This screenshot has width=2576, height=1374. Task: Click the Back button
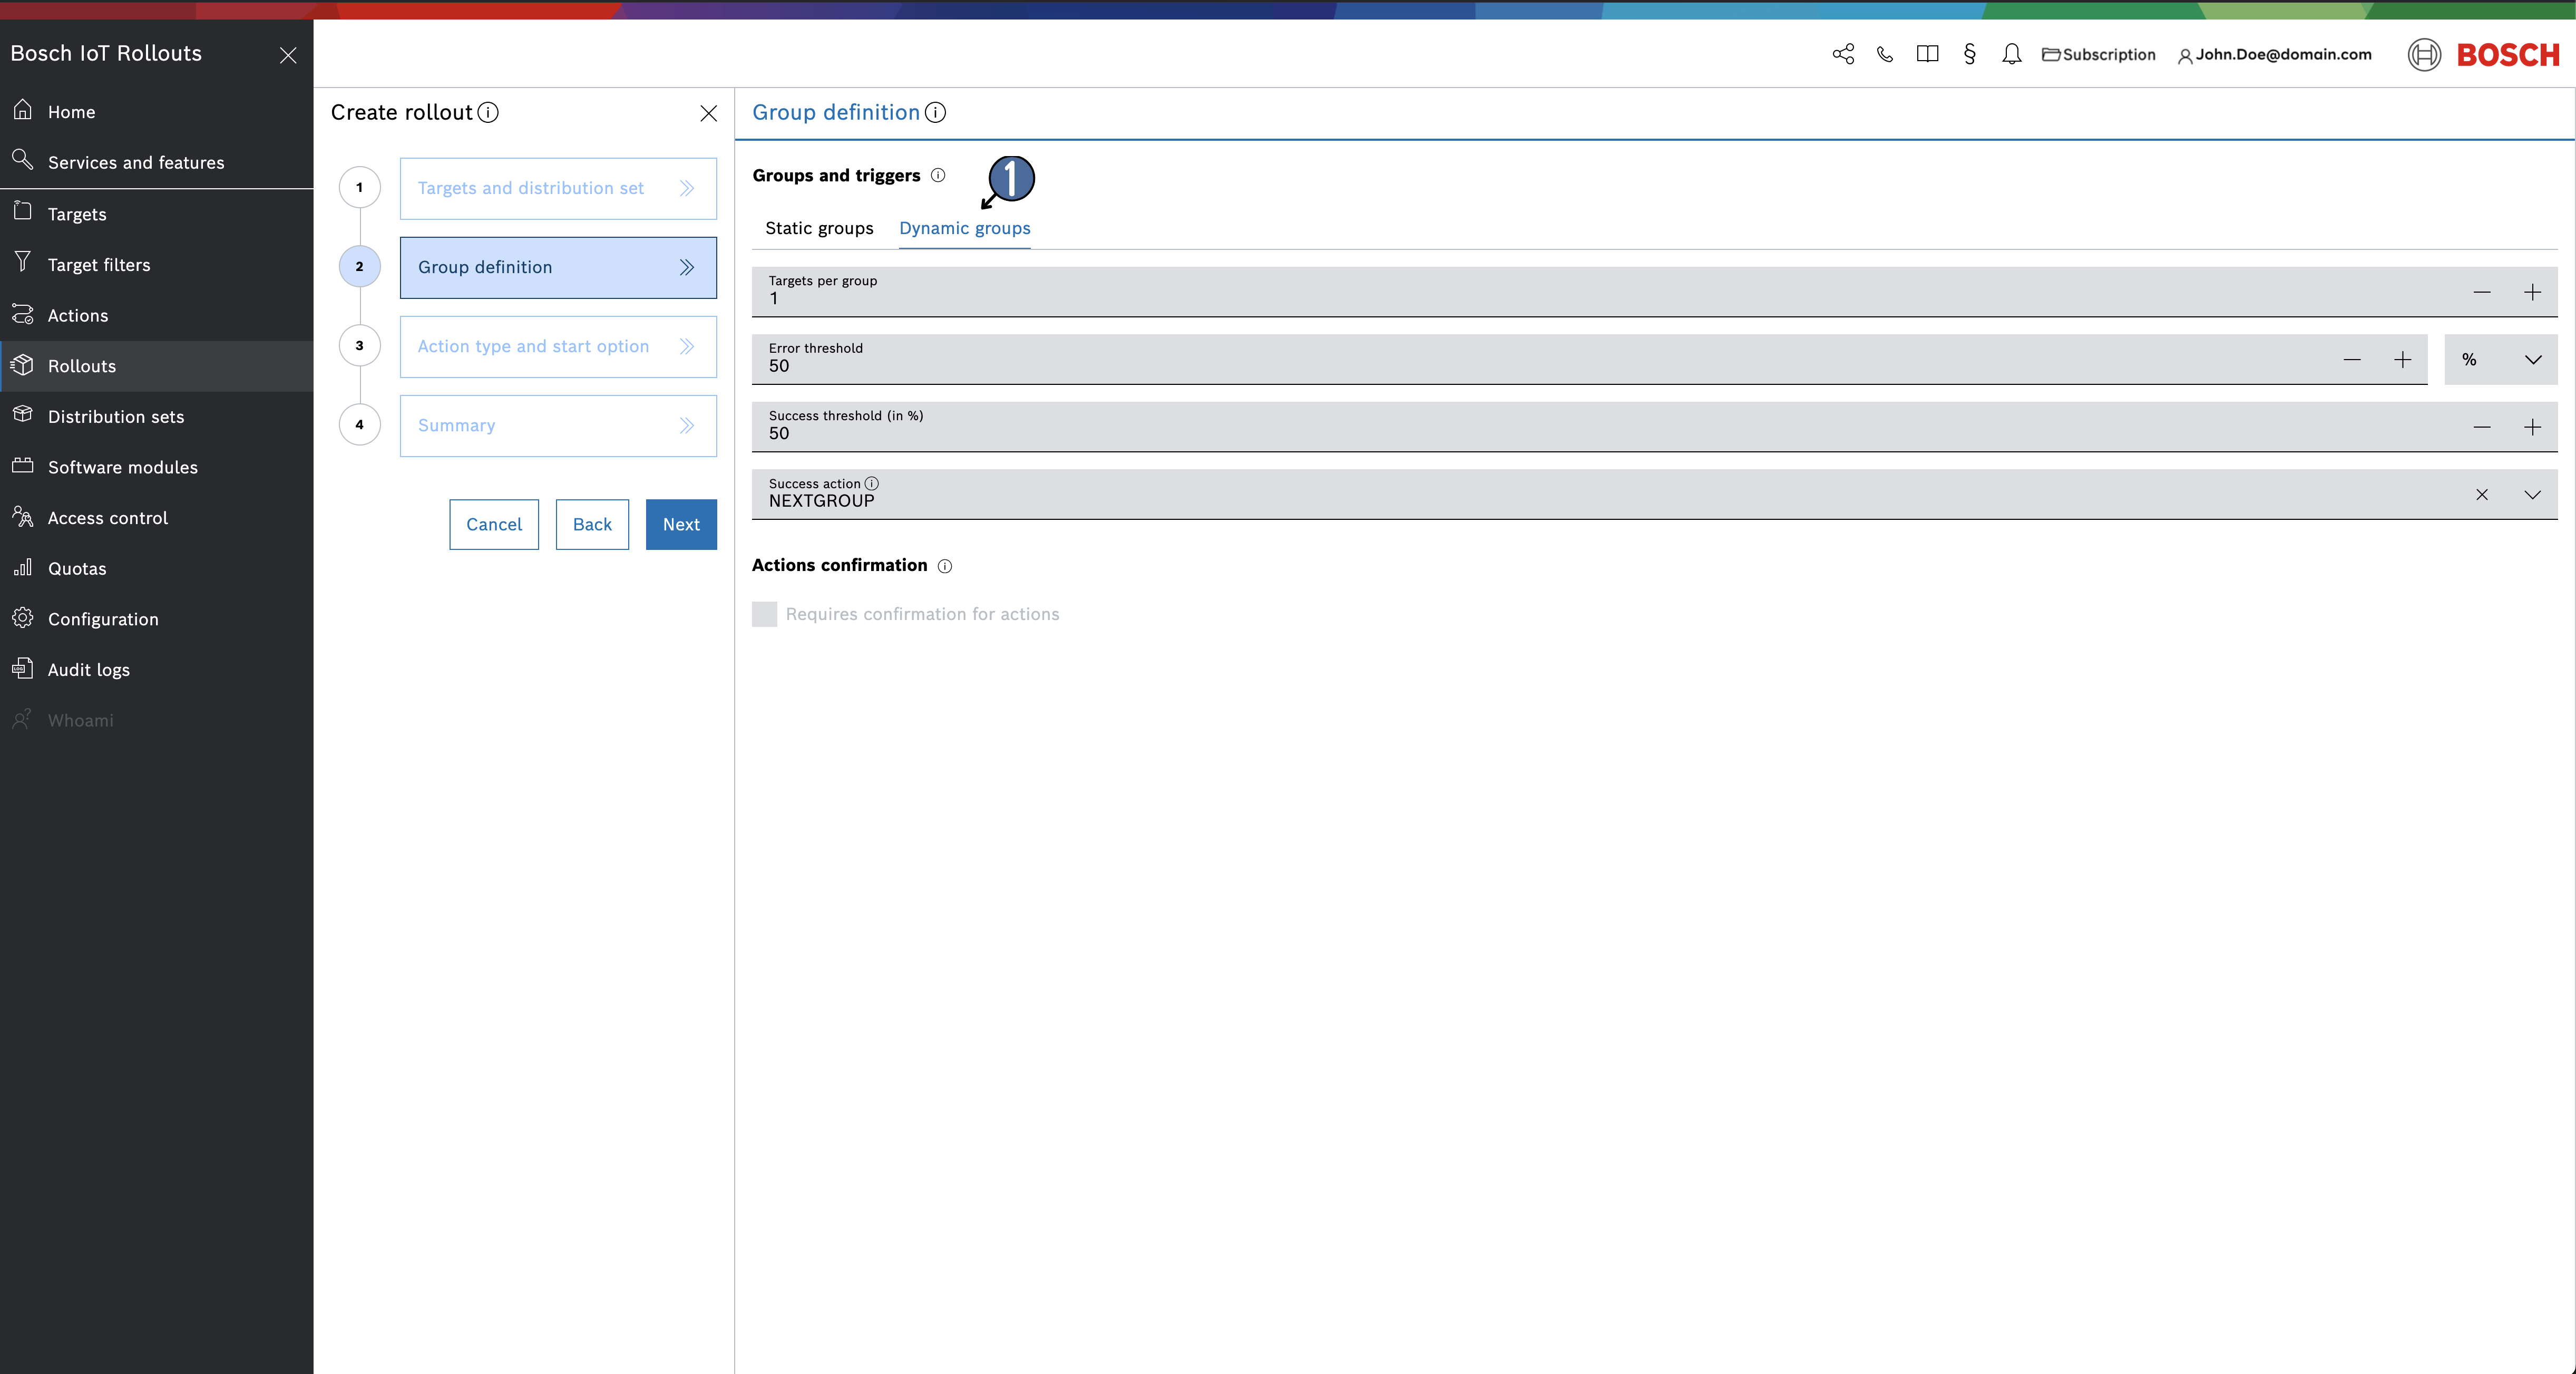(592, 525)
